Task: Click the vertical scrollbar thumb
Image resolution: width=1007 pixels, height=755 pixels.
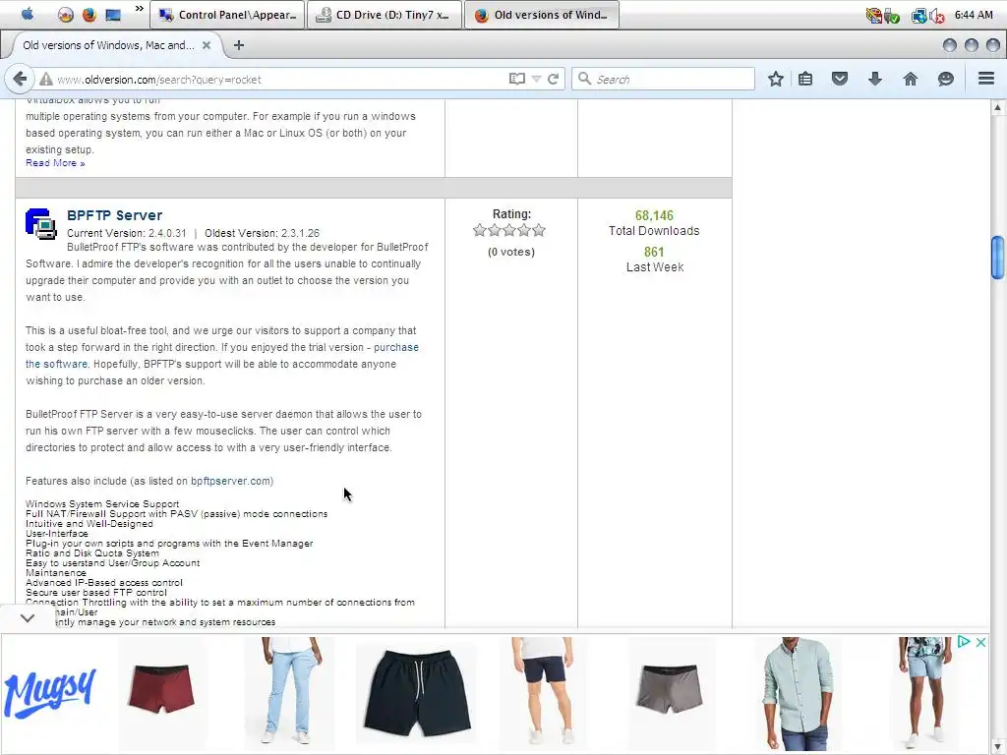Action: coord(997,258)
